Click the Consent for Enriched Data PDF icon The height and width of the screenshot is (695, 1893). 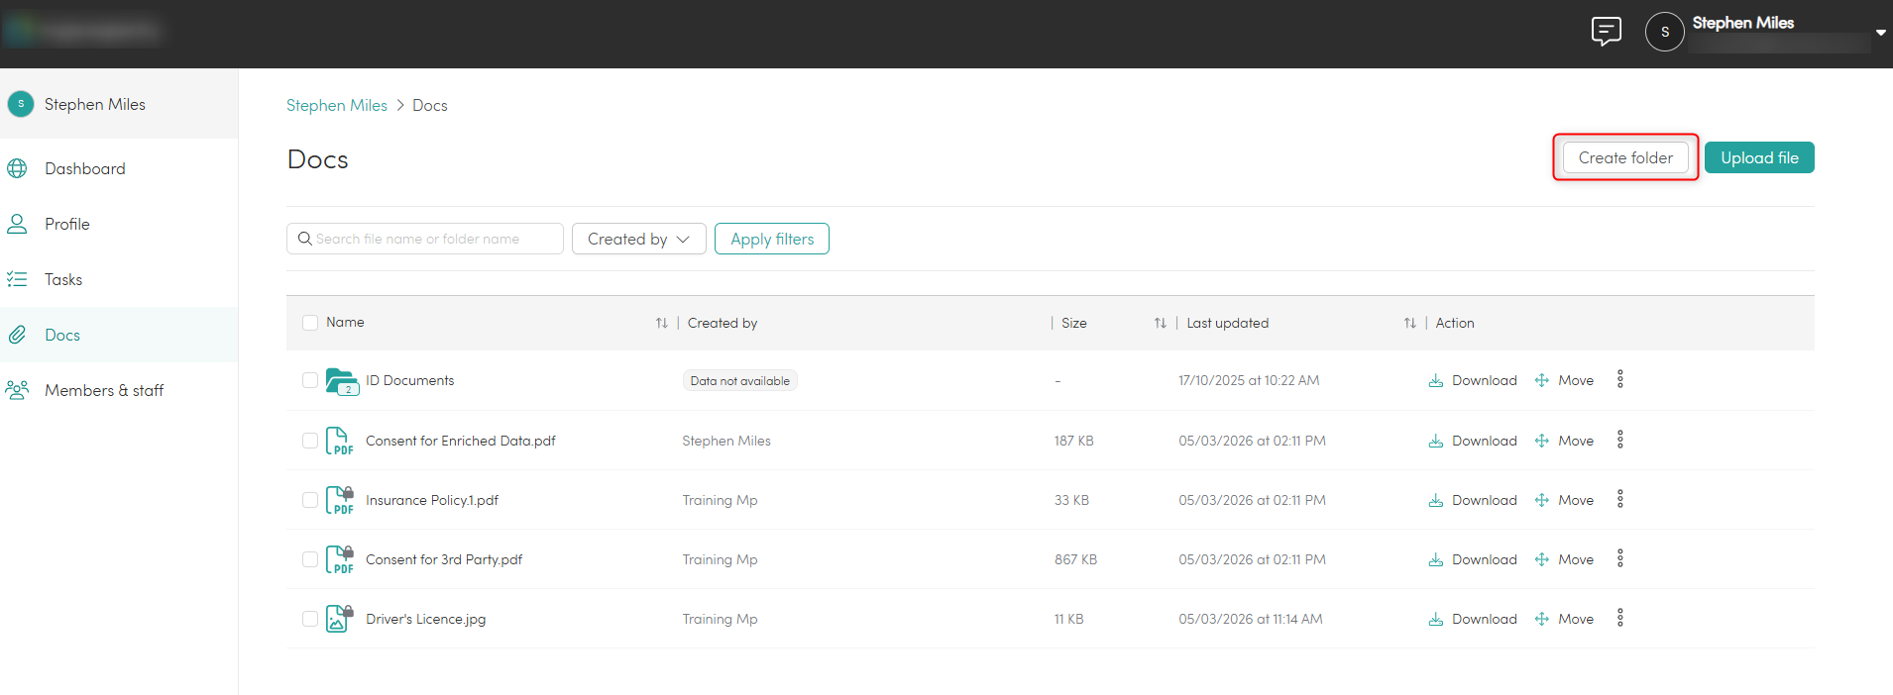(340, 441)
